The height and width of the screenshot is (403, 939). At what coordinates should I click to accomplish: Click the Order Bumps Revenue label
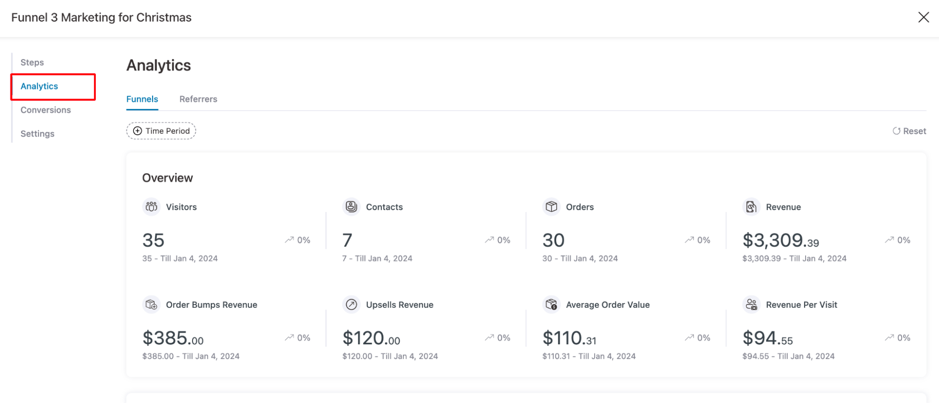pyautogui.click(x=211, y=304)
